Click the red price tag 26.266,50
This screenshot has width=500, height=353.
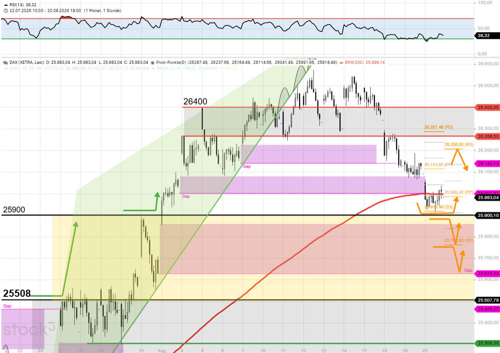click(488, 136)
